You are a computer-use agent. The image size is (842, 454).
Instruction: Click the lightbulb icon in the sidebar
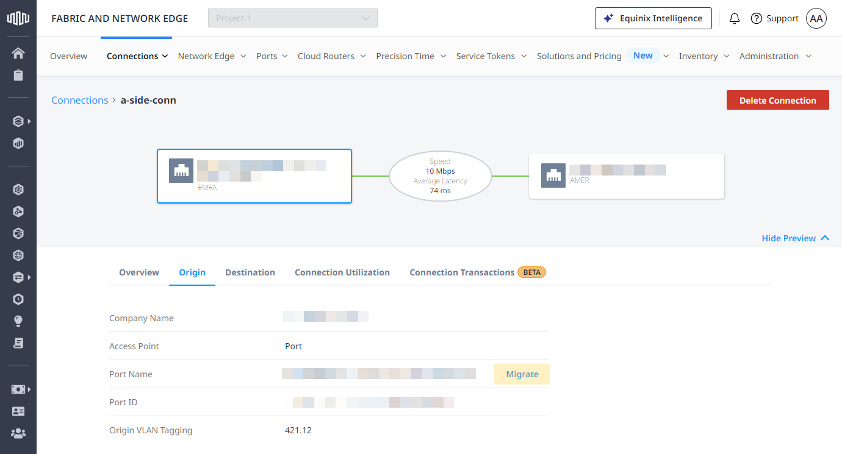[x=18, y=321]
